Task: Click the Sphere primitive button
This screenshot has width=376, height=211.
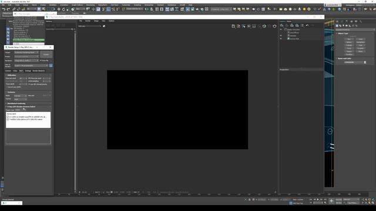Action: pos(349,42)
